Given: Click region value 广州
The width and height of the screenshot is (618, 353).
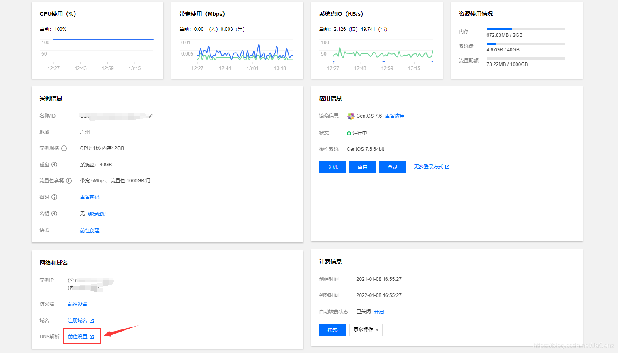Looking at the screenshot, I should (85, 132).
